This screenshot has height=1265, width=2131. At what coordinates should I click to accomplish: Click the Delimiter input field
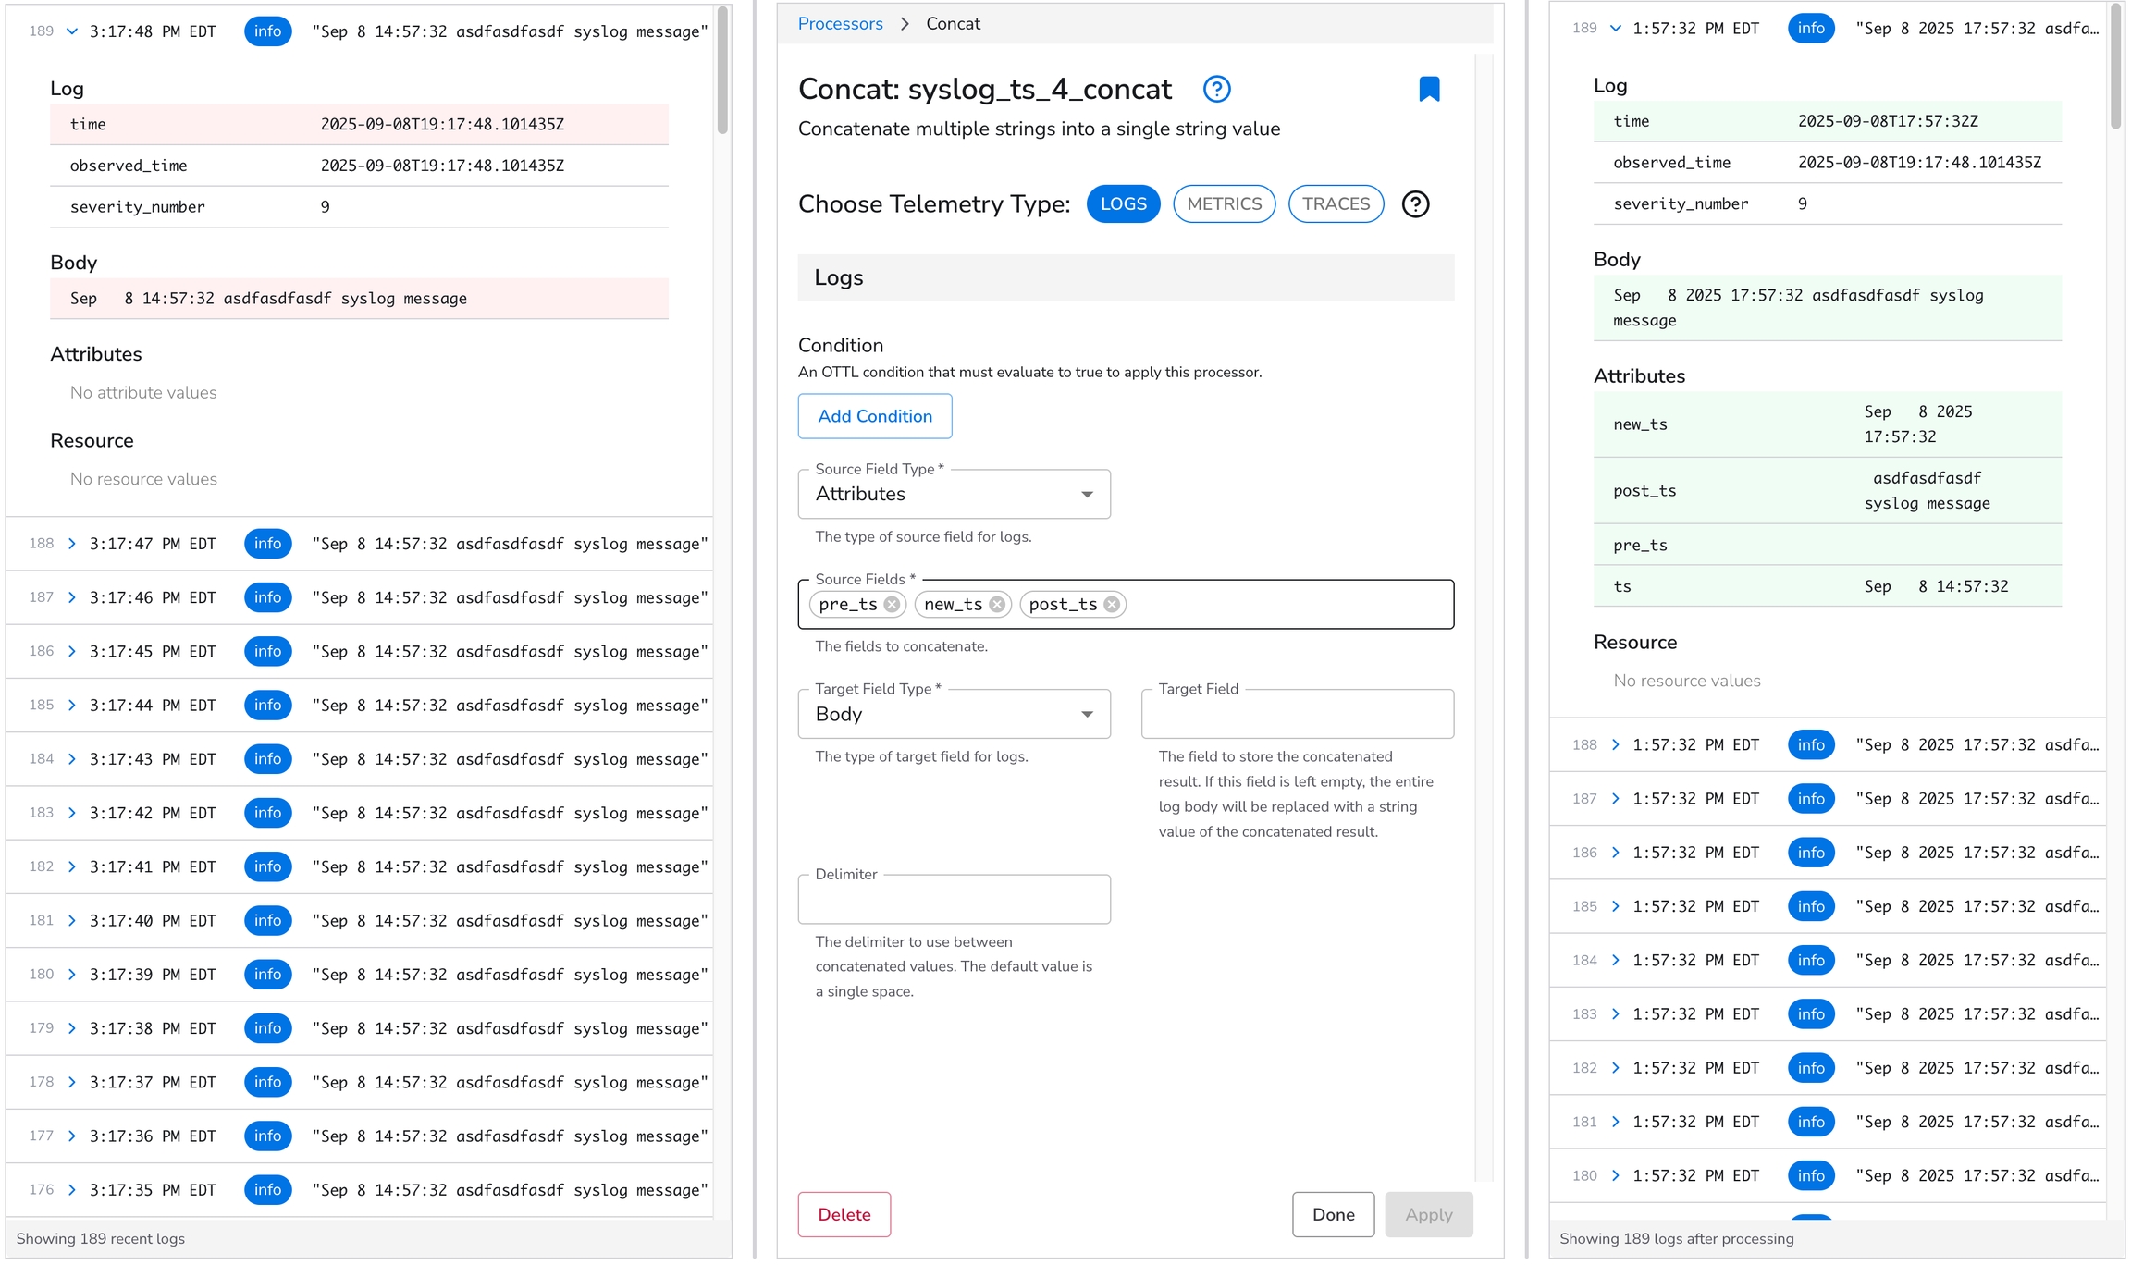point(954,900)
